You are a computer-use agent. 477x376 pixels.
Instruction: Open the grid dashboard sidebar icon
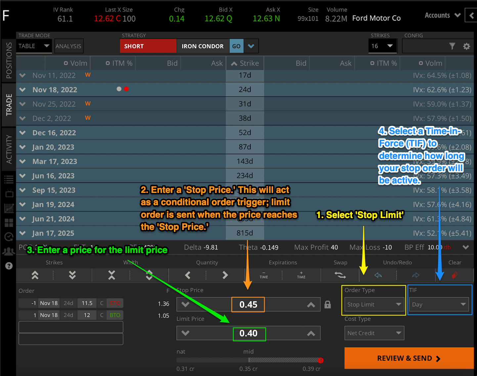[x=9, y=222]
